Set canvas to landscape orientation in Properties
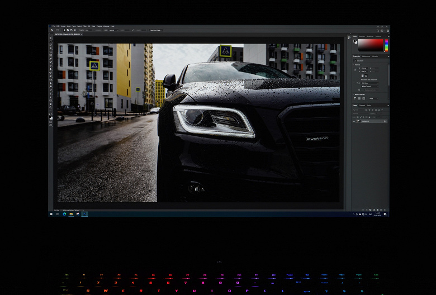 tap(366, 75)
